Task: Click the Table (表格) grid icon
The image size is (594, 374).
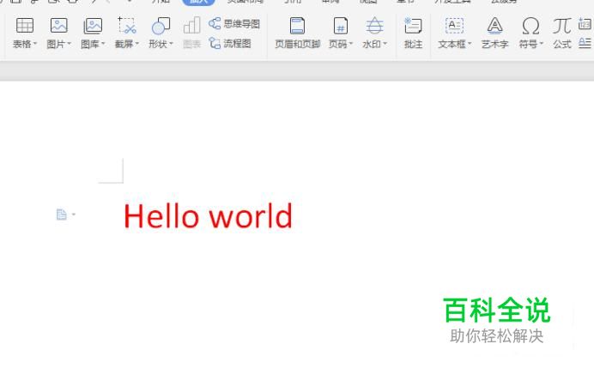Action: 25,26
